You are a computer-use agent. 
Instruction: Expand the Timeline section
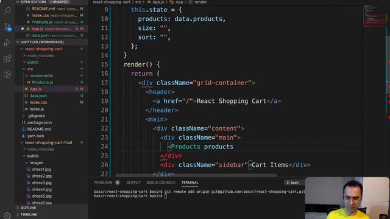coord(18,215)
